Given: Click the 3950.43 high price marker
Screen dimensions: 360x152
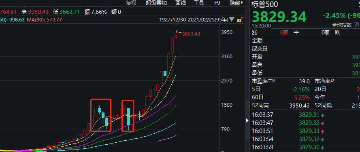Looking at the screenshot, I should point(191,34).
